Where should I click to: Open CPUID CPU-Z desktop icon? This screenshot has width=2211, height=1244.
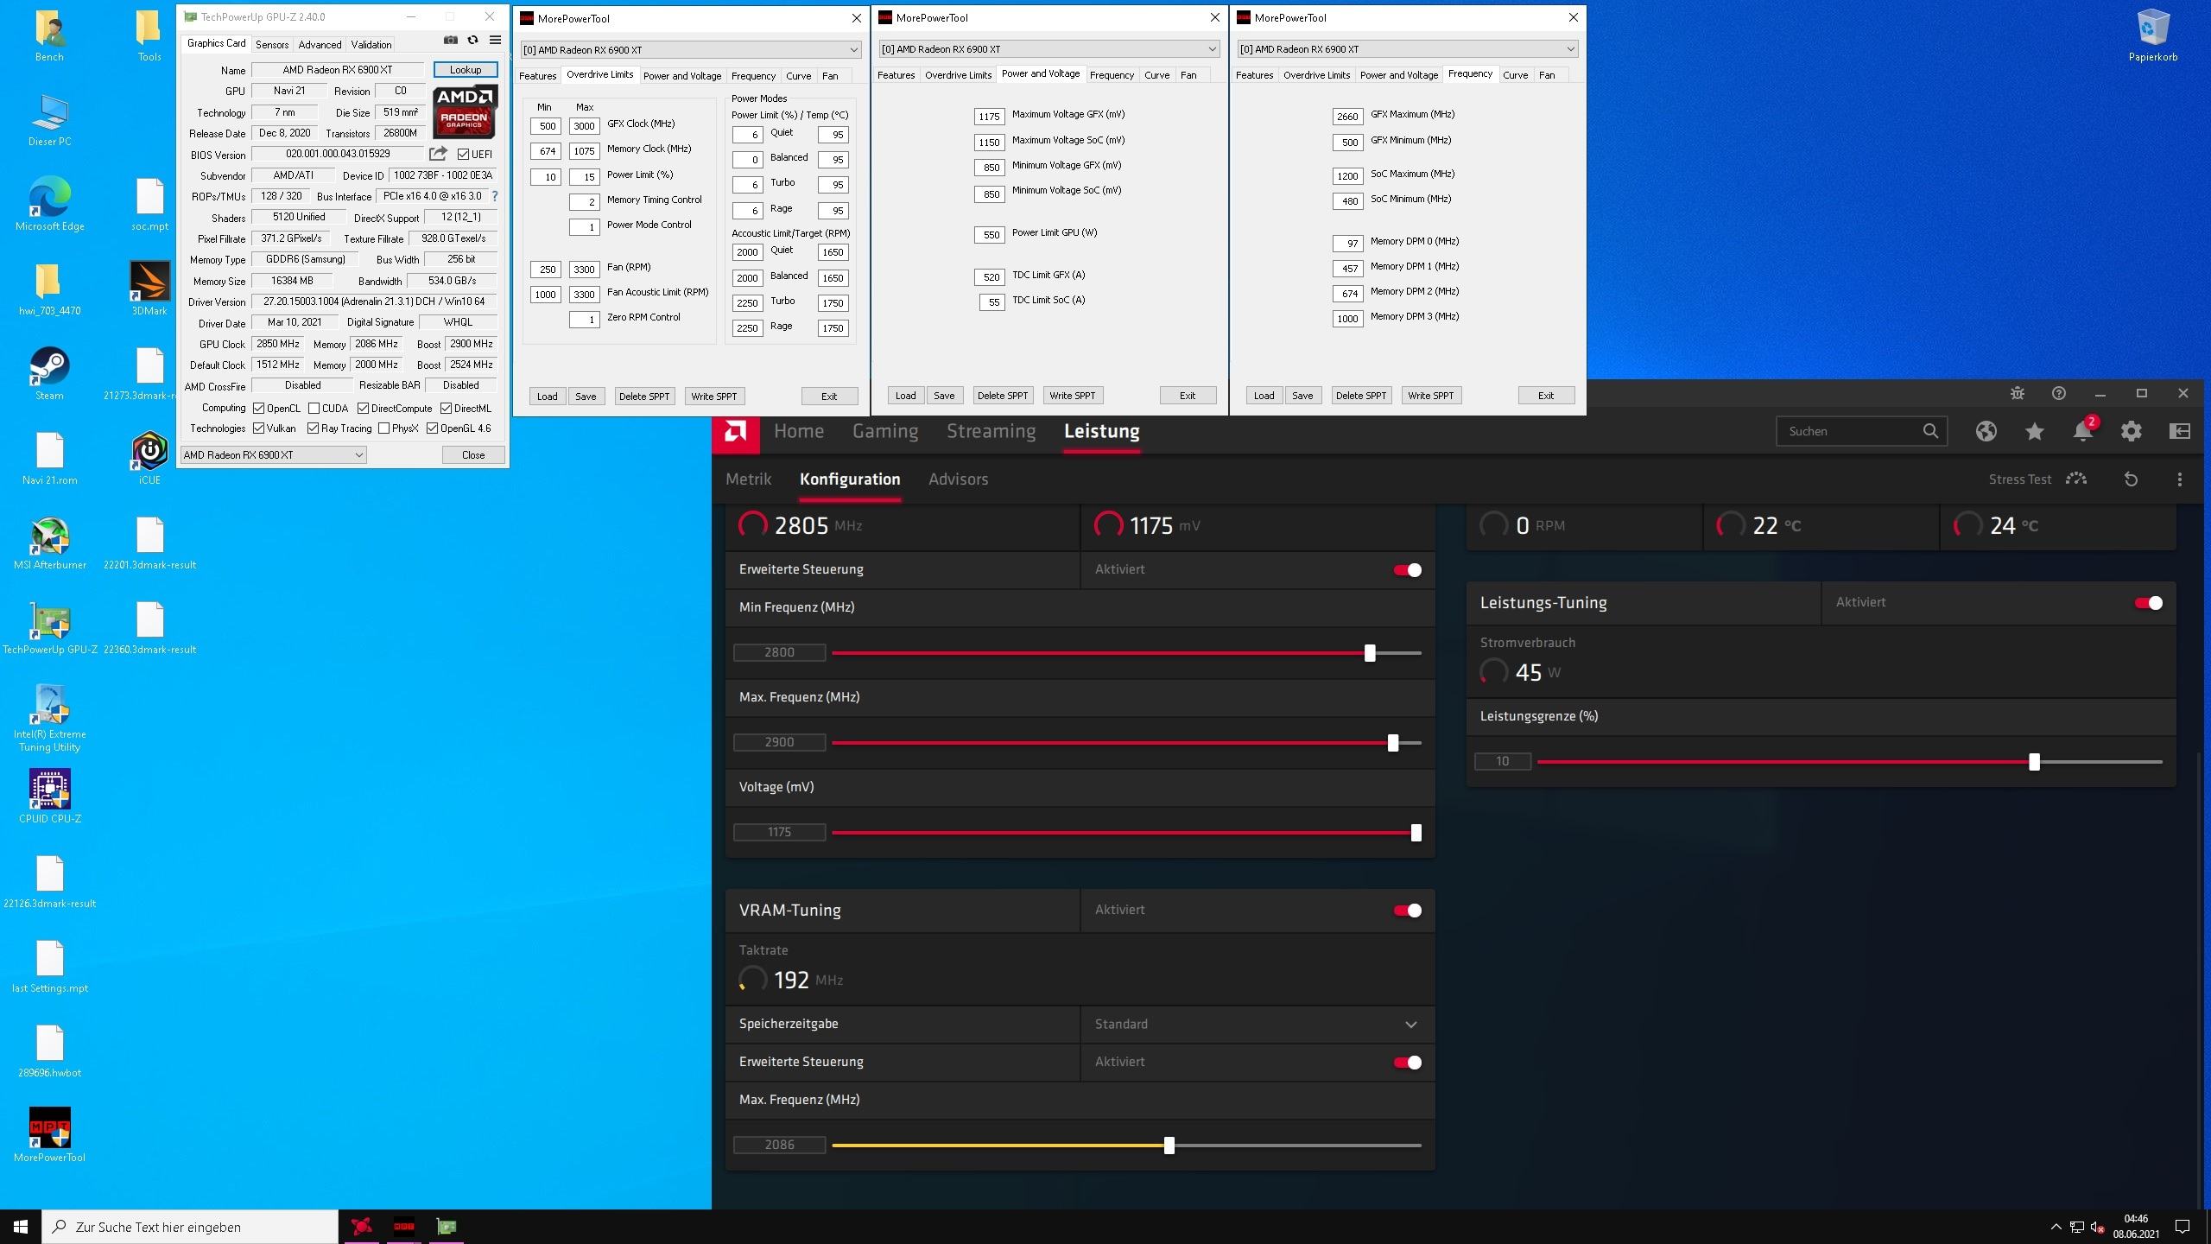pyautogui.click(x=49, y=797)
